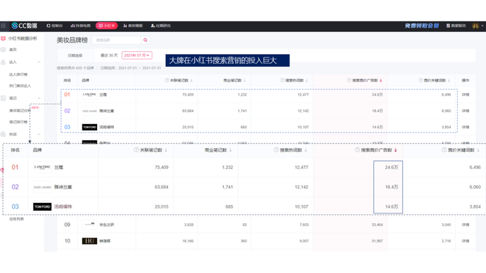This screenshot has height=273, width=486.
Task: Click the 免费领取会员 promo link
Action: click(421, 26)
